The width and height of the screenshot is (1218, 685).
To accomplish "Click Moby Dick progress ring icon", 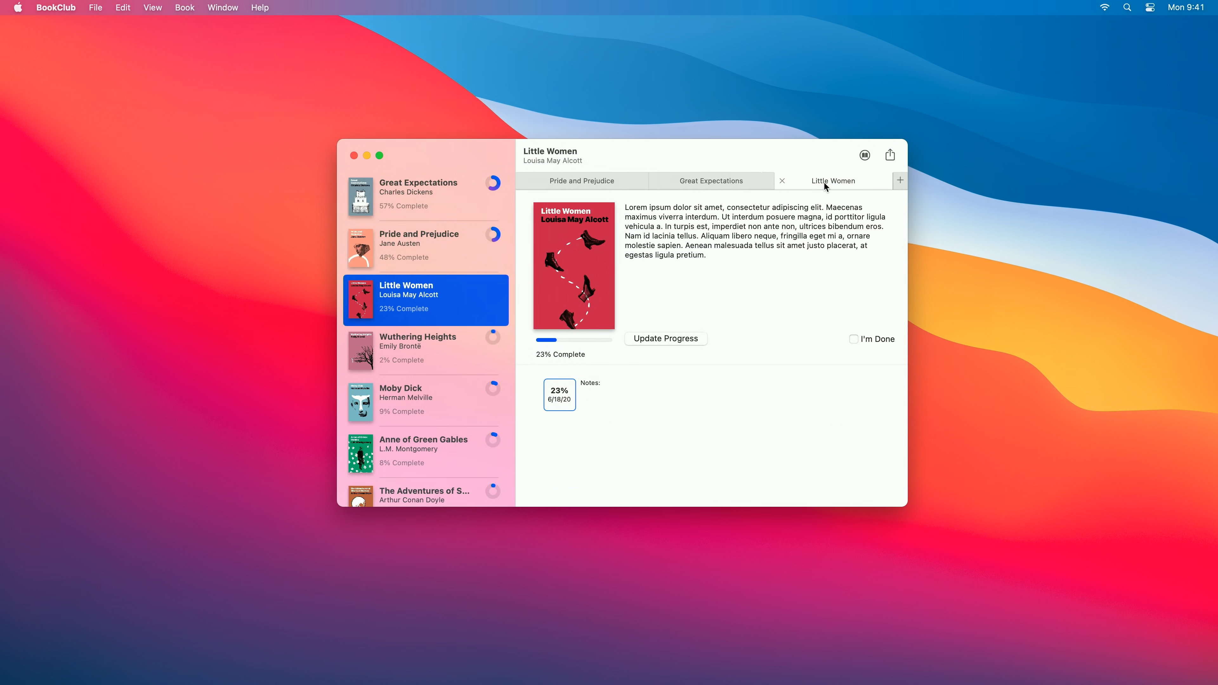I will [x=493, y=388].
